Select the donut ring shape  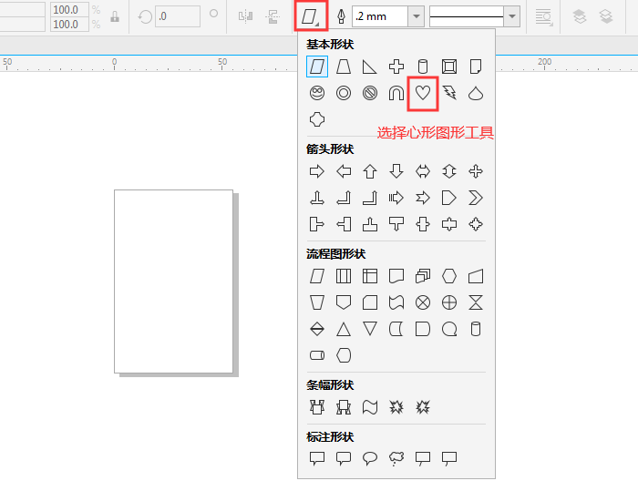[344, 93]
